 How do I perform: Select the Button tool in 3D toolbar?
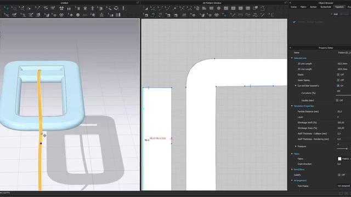click(78, 15)
